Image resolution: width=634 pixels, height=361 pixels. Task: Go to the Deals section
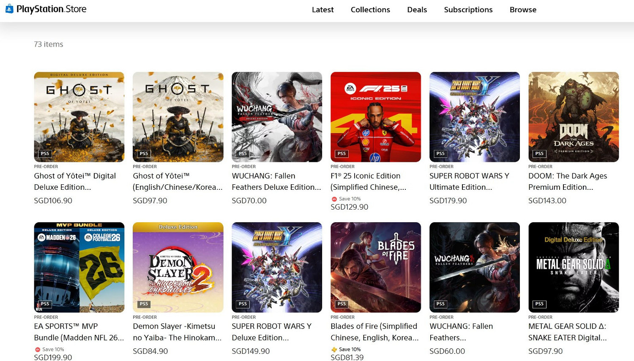[x=417, y=10]
